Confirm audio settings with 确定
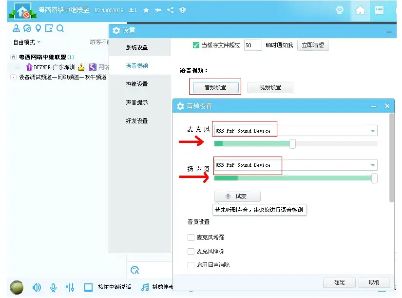Image resolution: width=402 pixels, height=298 pixels. pyautogui.click(x=340, y=282)
